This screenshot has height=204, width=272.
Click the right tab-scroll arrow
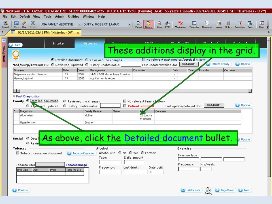coord(269,32)
